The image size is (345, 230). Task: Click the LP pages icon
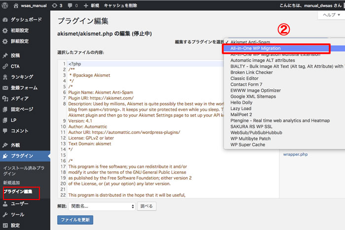[5, 120]
